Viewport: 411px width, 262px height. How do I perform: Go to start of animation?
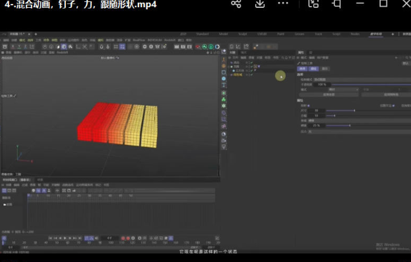[50, 238]
